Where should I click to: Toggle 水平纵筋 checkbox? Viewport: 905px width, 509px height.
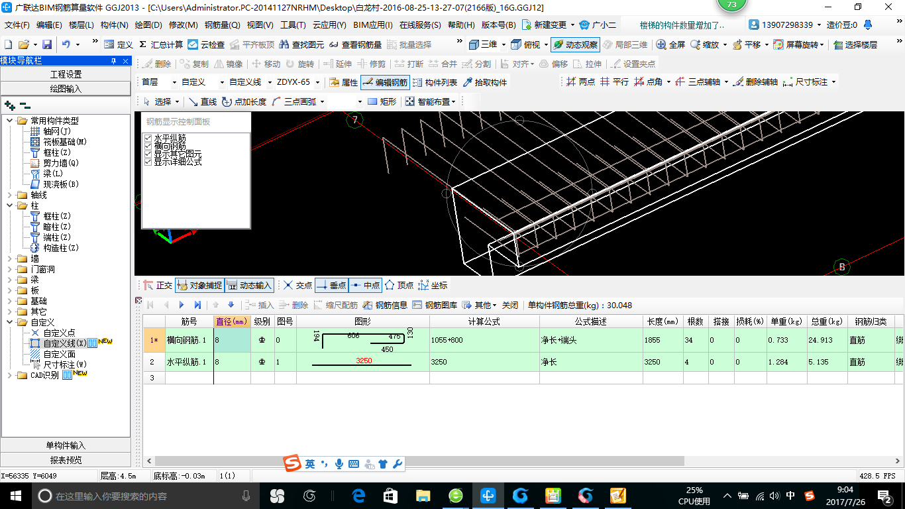[x=148, y=138]
